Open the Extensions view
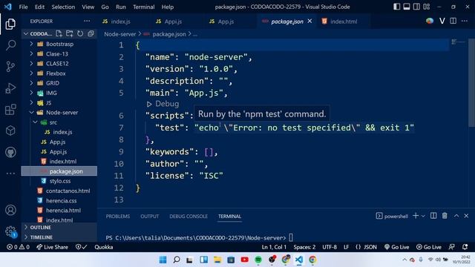Screen dimensions: 475x267 point(10,110)
